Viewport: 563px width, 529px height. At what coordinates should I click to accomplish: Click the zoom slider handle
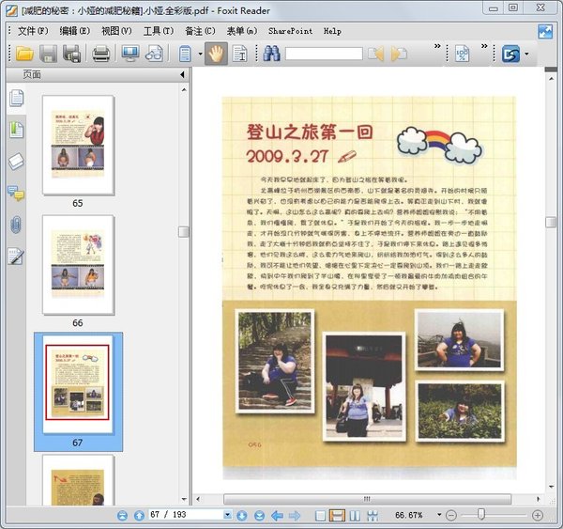coord(481,515)
